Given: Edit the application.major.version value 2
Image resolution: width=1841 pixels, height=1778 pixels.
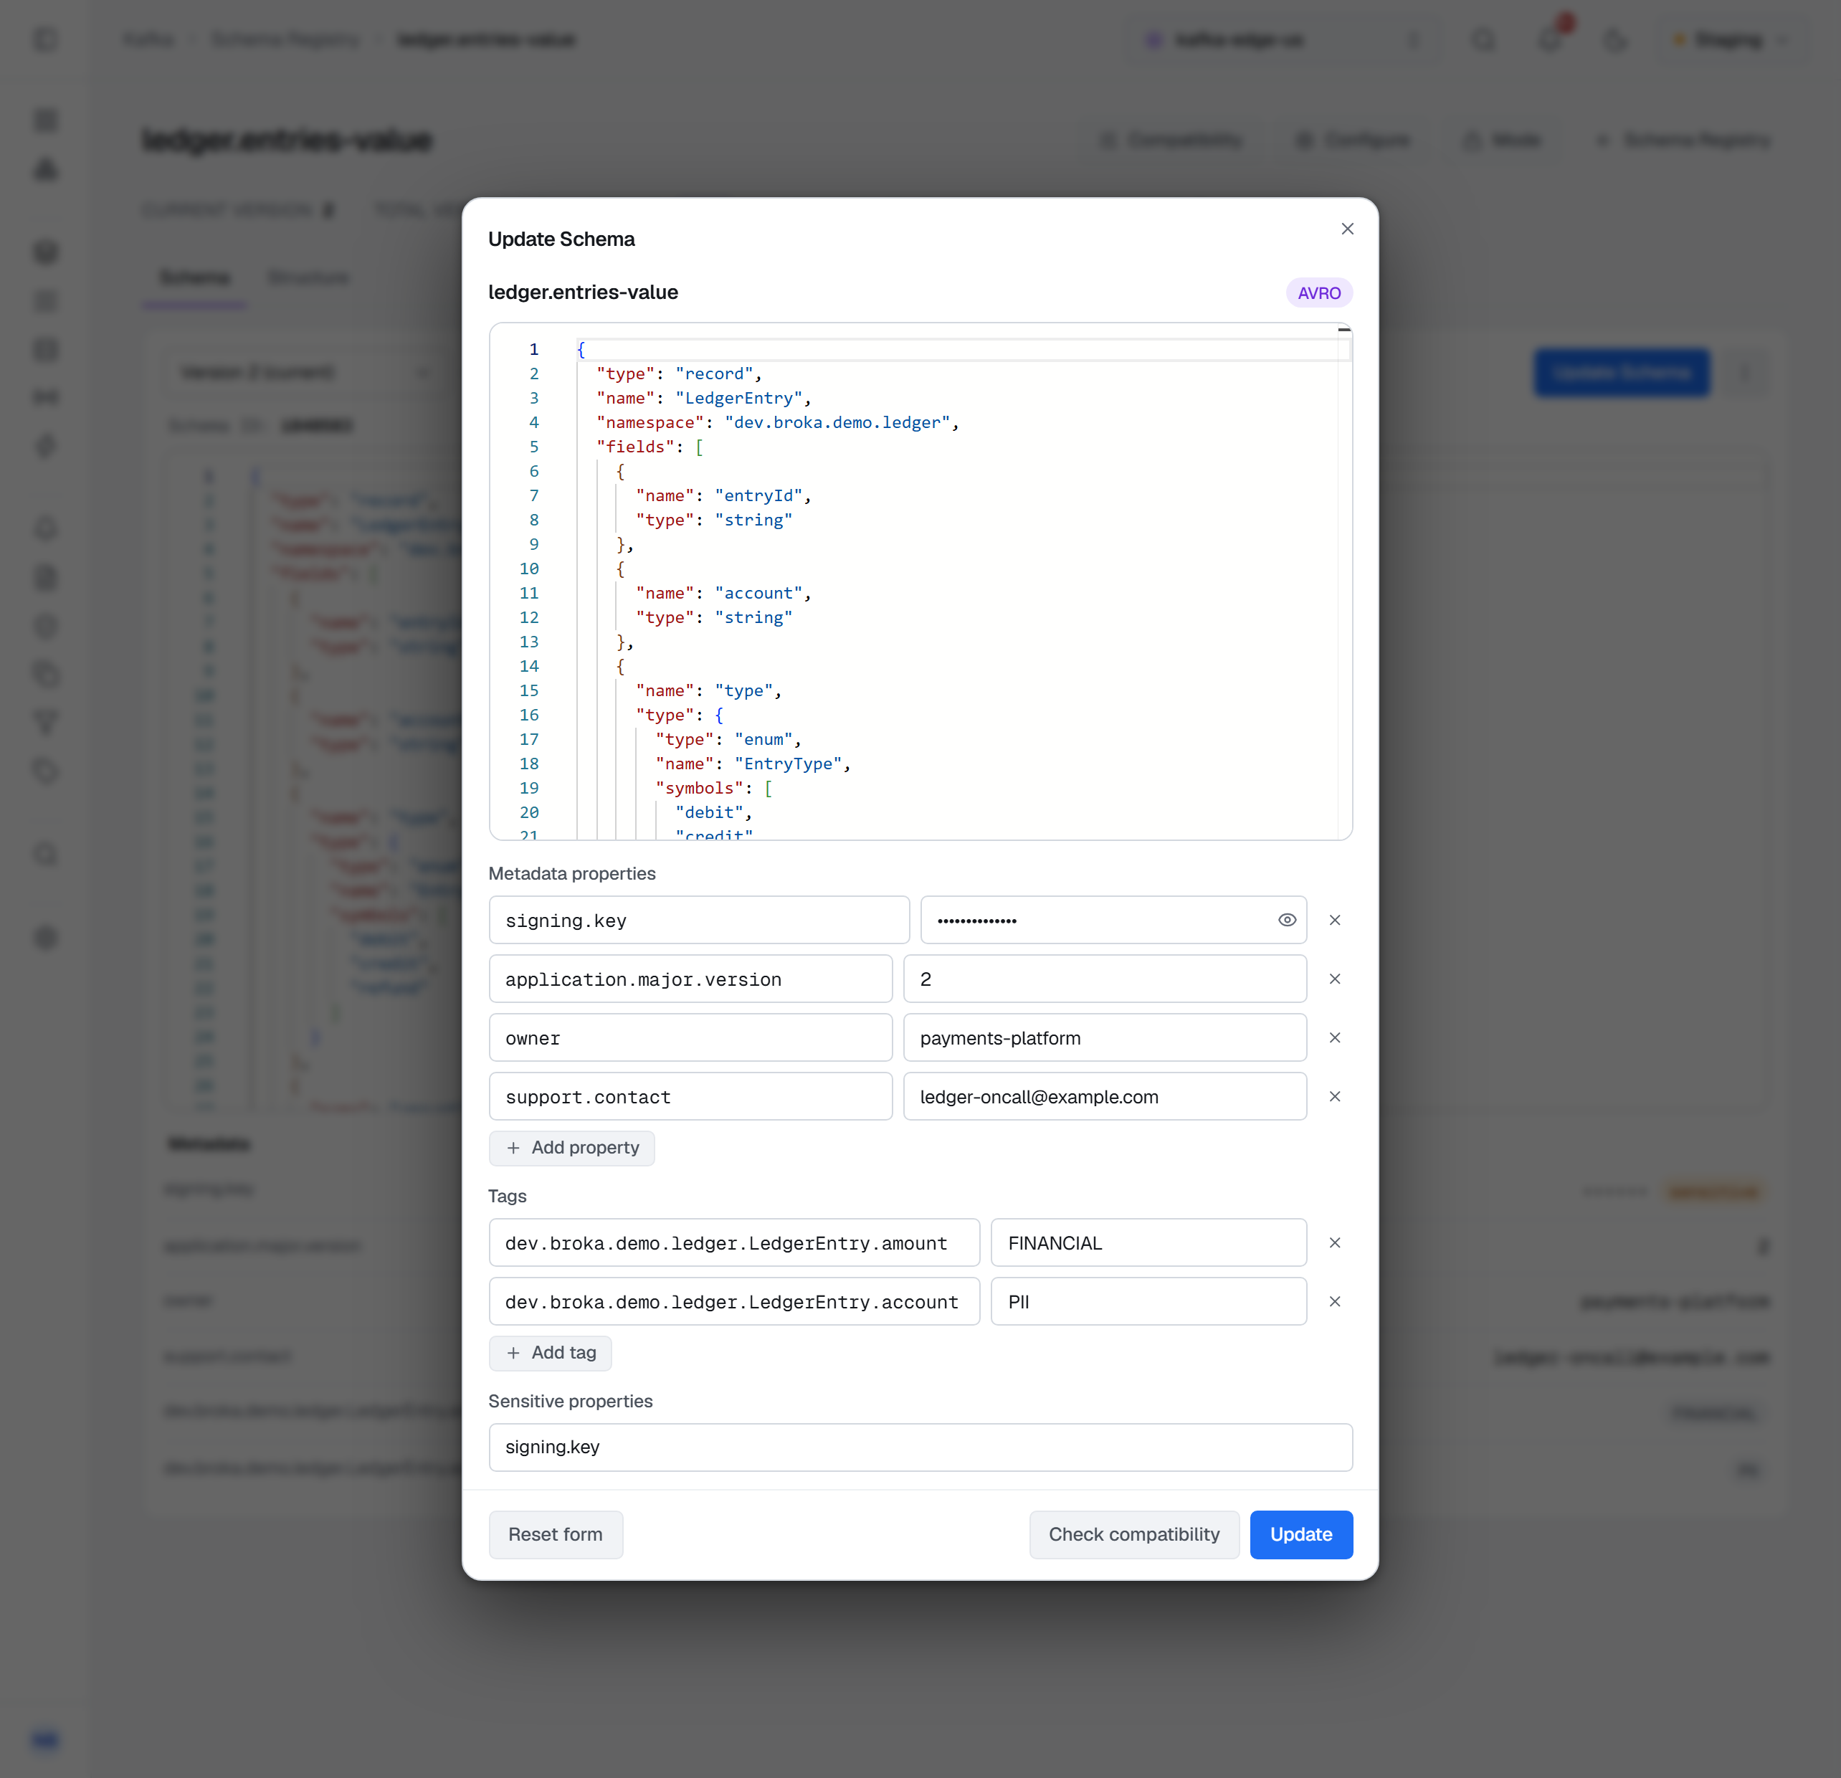Looking at the screenshot, I should point(1105,979).
